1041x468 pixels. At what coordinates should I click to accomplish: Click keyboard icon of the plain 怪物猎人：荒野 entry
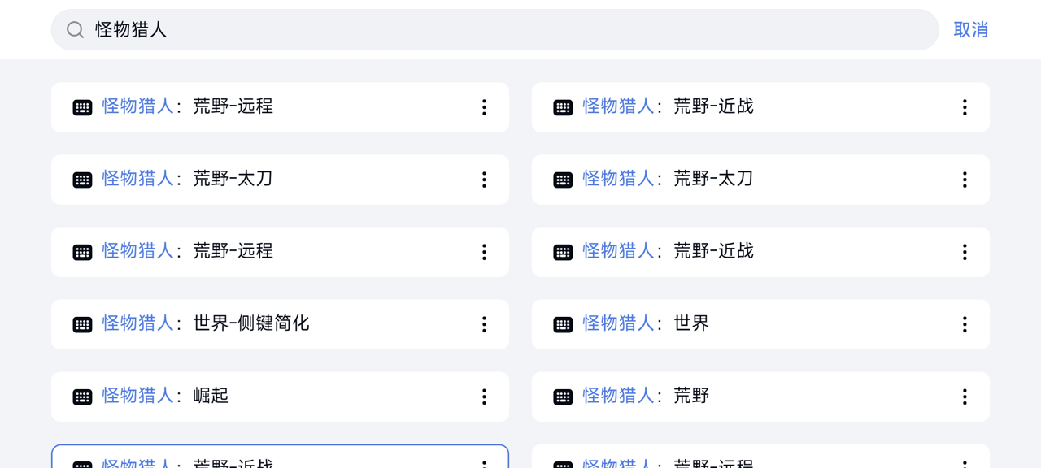tap(563, 396)
